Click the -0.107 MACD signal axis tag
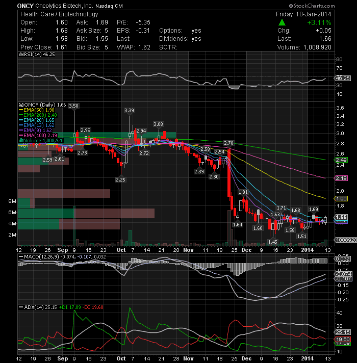The height and width of the screenshot is (363, 357). (343, 279)
